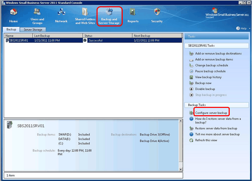The width and height of the screenshot is (252, 181).
Task: Open Shared Folders and Web Sites icon
Action: pos(85,12)
